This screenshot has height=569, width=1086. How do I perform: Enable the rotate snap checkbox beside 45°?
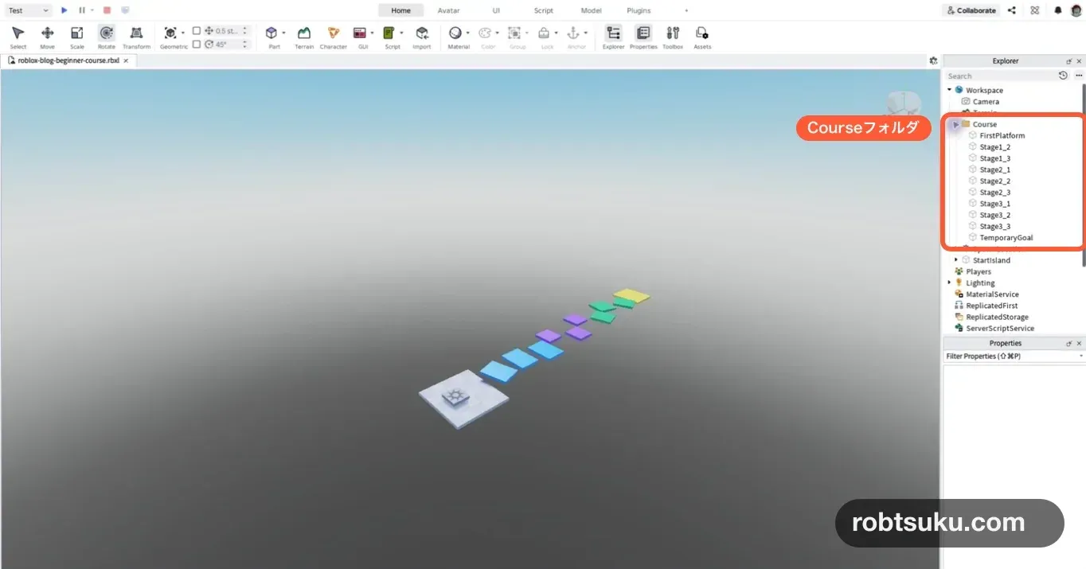[x=197, y=45]
